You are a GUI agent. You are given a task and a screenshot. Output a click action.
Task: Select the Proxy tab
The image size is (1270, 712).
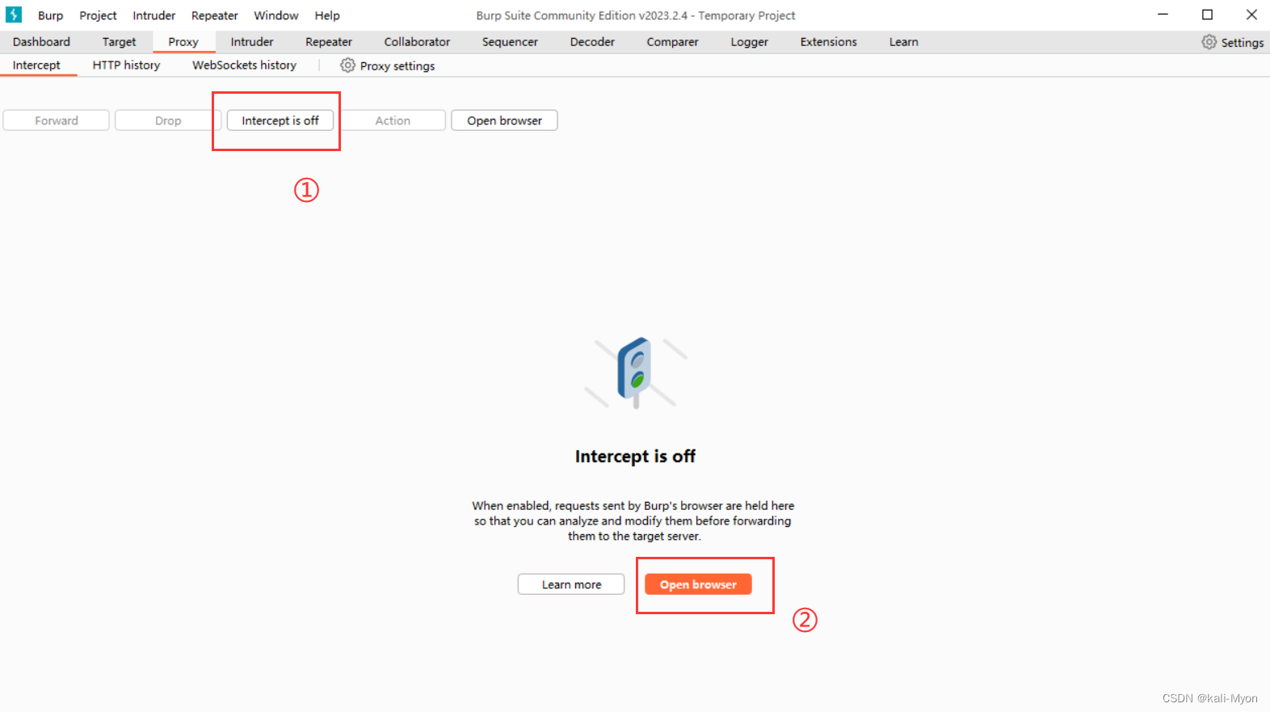183,42
